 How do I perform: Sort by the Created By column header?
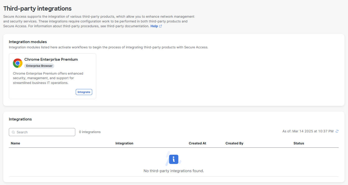234,143
